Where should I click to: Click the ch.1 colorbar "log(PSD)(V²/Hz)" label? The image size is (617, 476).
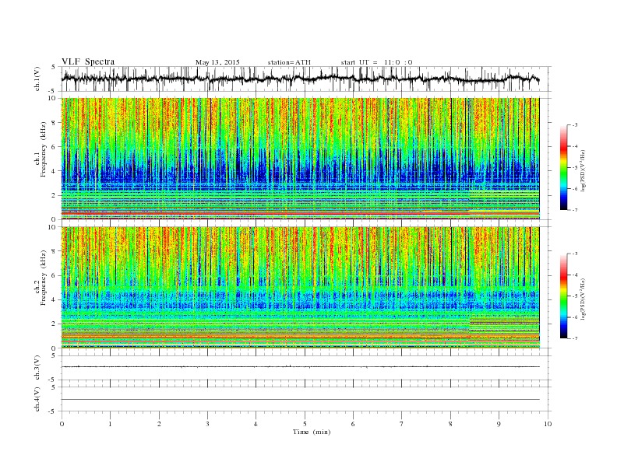[584, 170]
